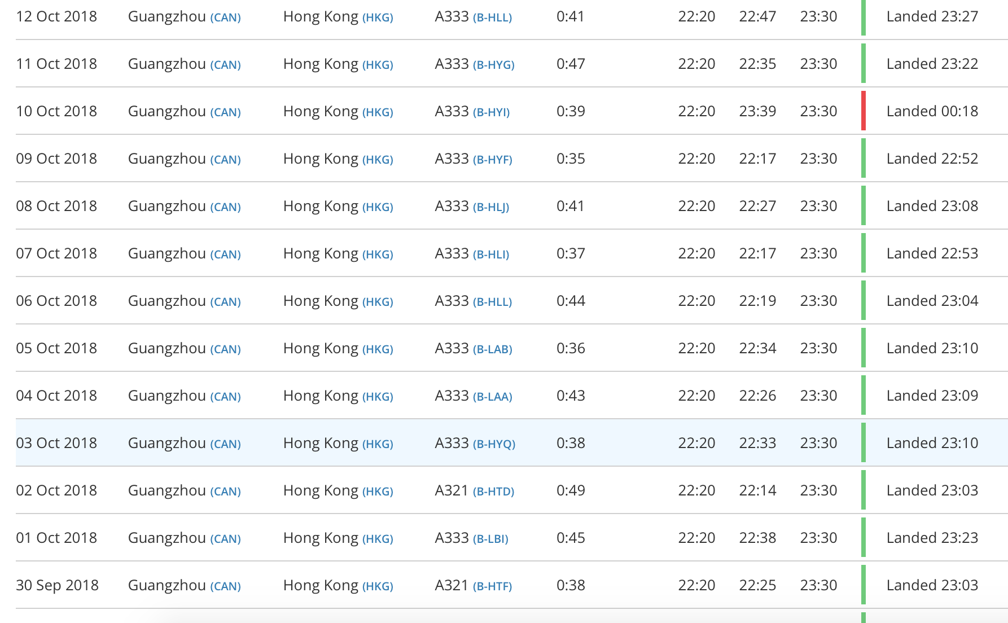Select the 03 Oct 2018 date cell
Image resolution: width=1008 pixels, height=623 pixels.
[56, 443]
